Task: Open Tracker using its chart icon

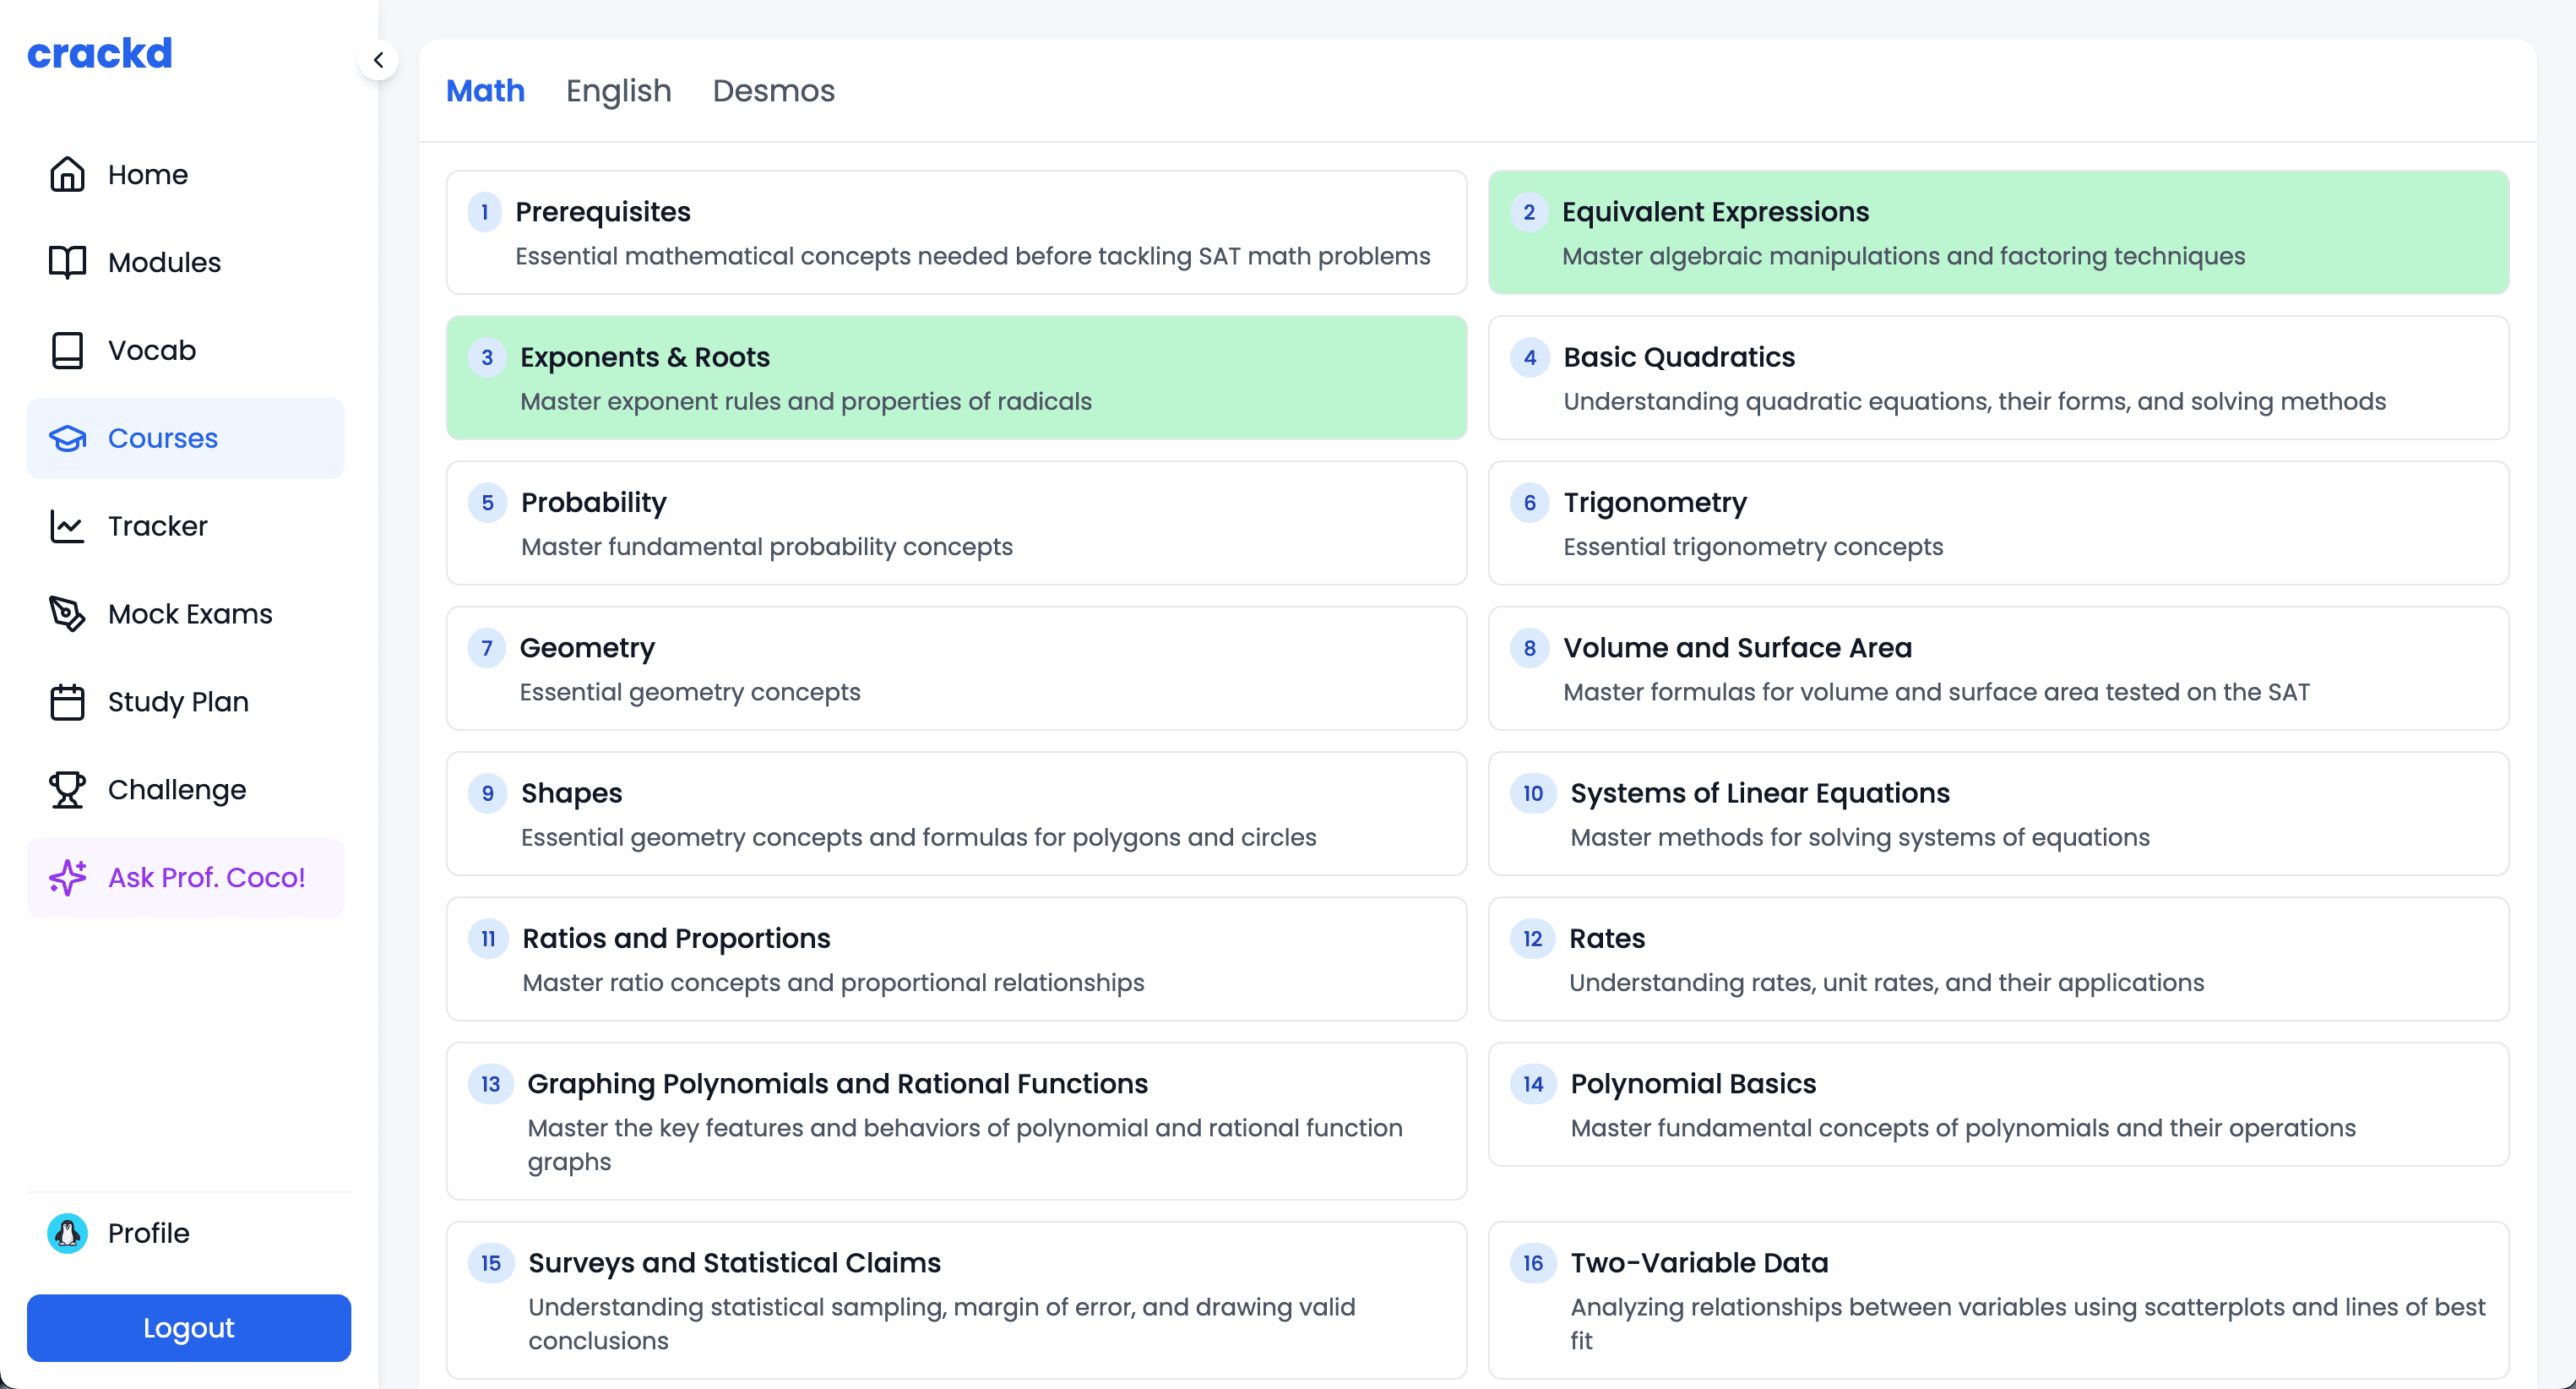Action: [x=66, y=526]
